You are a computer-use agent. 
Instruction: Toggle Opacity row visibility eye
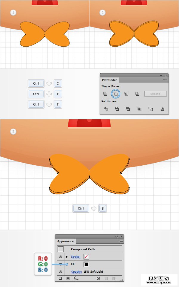(61, 272)
